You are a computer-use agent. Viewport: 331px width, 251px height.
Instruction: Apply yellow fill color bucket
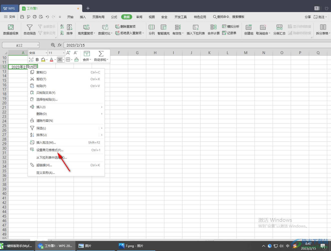click(x=43, y=60)
